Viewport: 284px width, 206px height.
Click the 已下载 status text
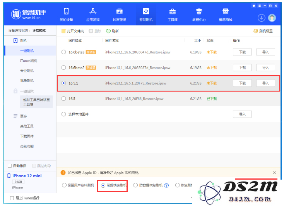(212, 99)
